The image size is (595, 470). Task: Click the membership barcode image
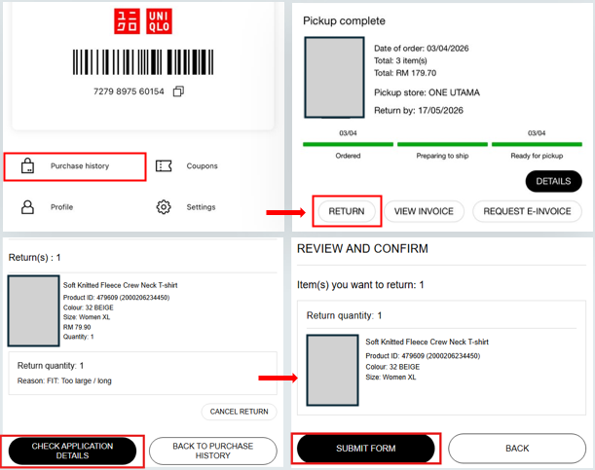(142, 62)
